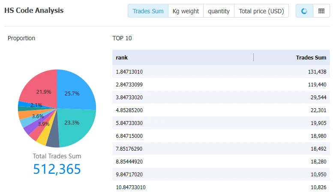Click the rank column header
This screenshot has width=333, height=196.
(x=122, y=57)
